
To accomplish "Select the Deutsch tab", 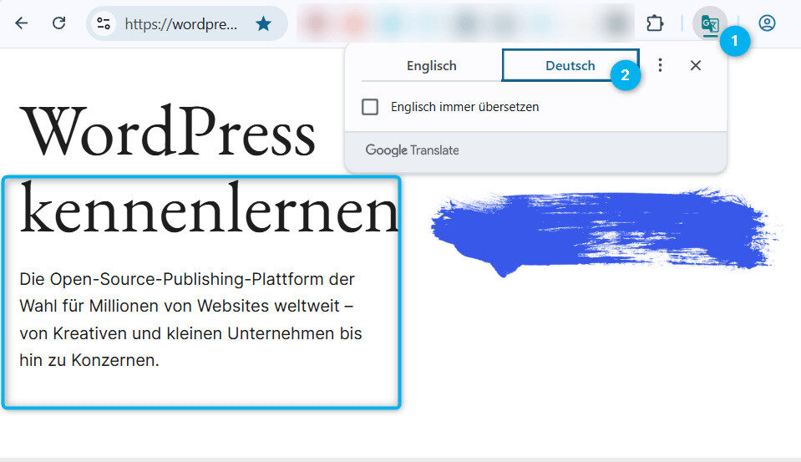I will (x=570, y=66).
